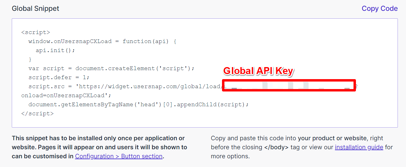Click the onload=onUsersnapCXLoad line

(66, 96)
